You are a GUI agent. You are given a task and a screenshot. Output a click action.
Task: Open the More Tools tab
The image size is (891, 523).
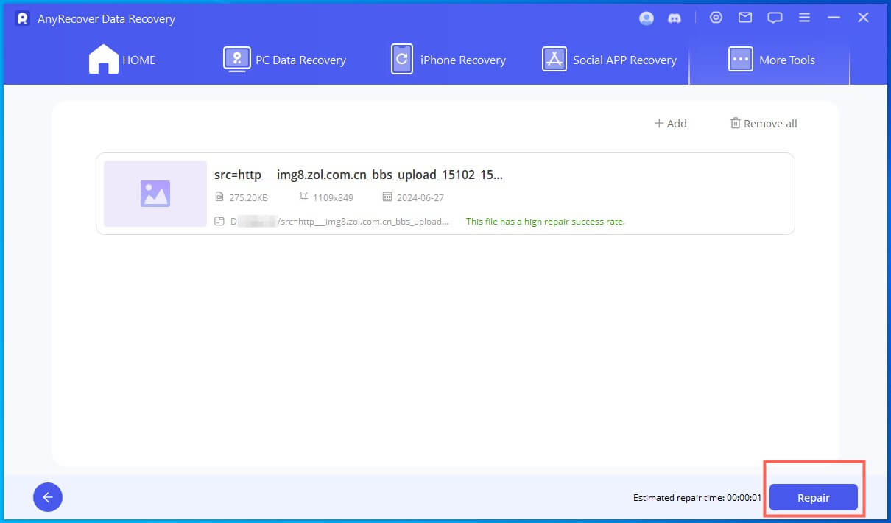click(x=771, y=60)
